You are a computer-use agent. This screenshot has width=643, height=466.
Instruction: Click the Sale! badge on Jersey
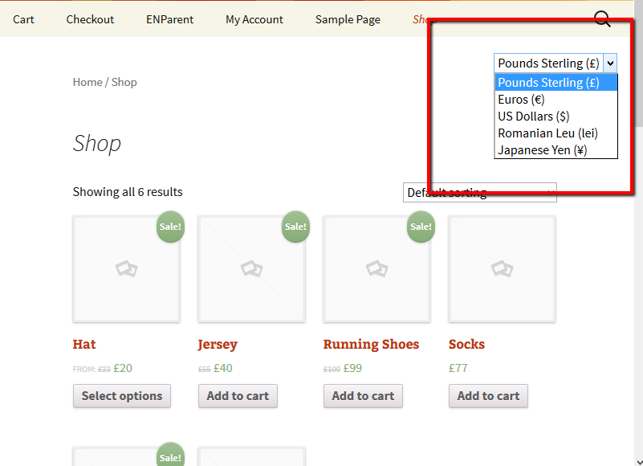coord(295,227)
